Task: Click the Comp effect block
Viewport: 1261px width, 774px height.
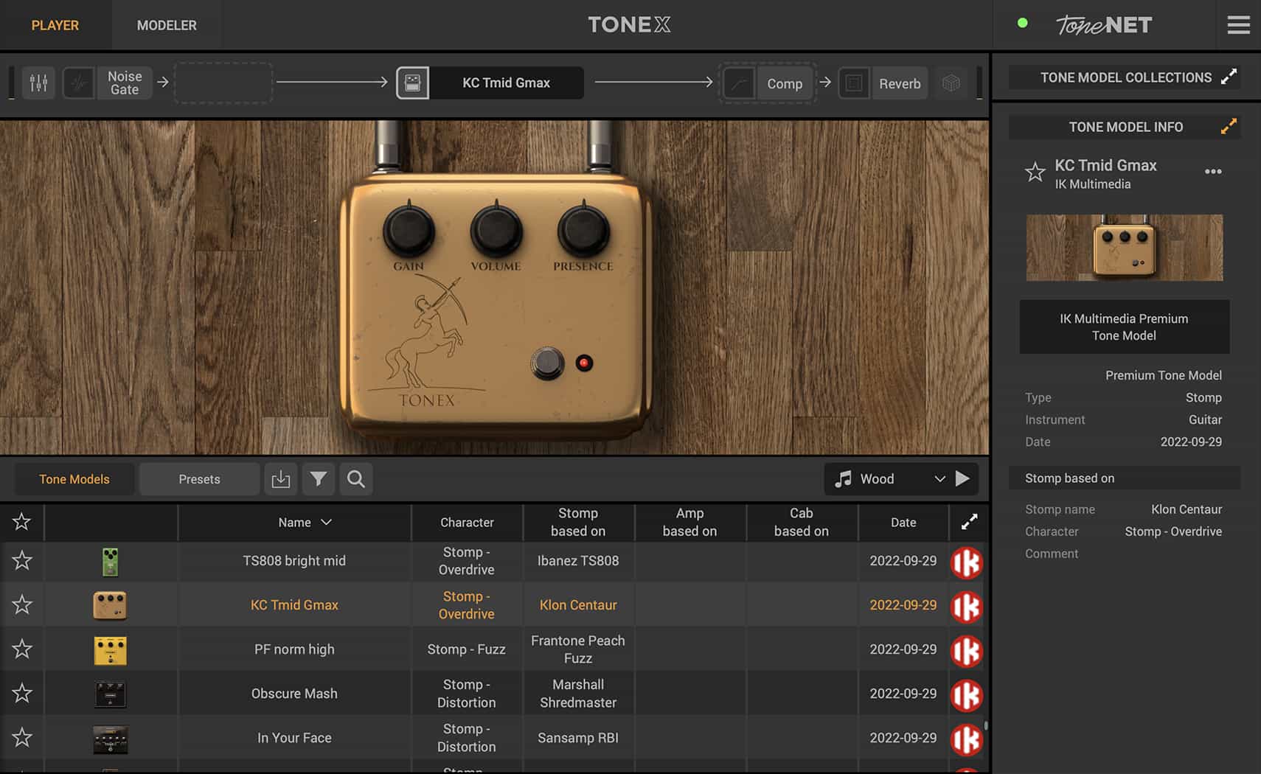Action: point(783,83)
